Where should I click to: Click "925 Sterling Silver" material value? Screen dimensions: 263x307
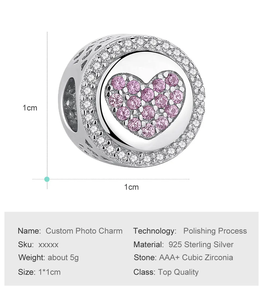point(201,245)
